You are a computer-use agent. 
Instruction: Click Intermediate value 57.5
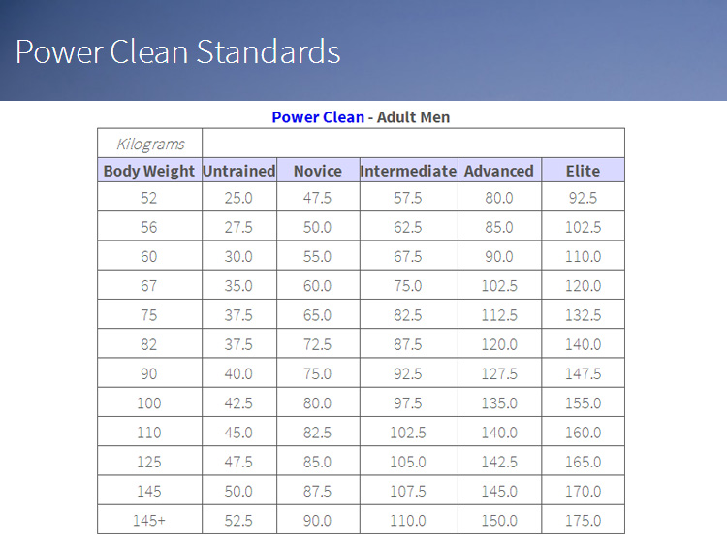click(x=408, y=198)
